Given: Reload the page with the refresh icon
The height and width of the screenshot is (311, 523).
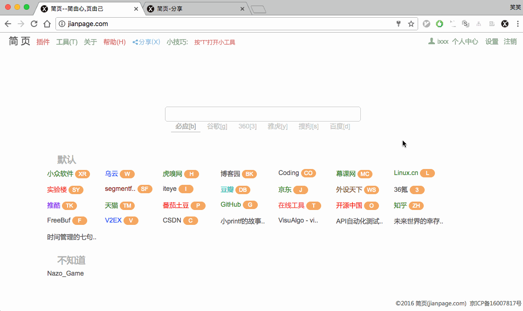Looking at the screenshot, I should [x=34, y=24].
